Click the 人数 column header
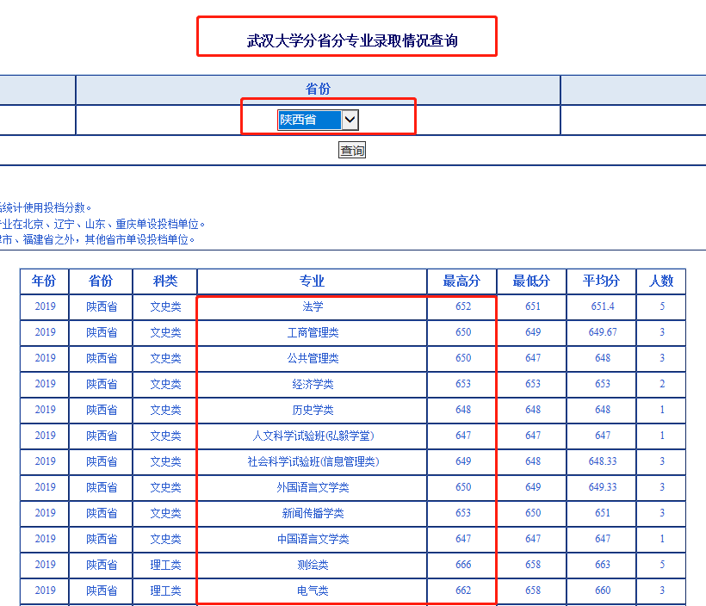Viewport: 706px width, 606px height. click(x=661, y=281)
